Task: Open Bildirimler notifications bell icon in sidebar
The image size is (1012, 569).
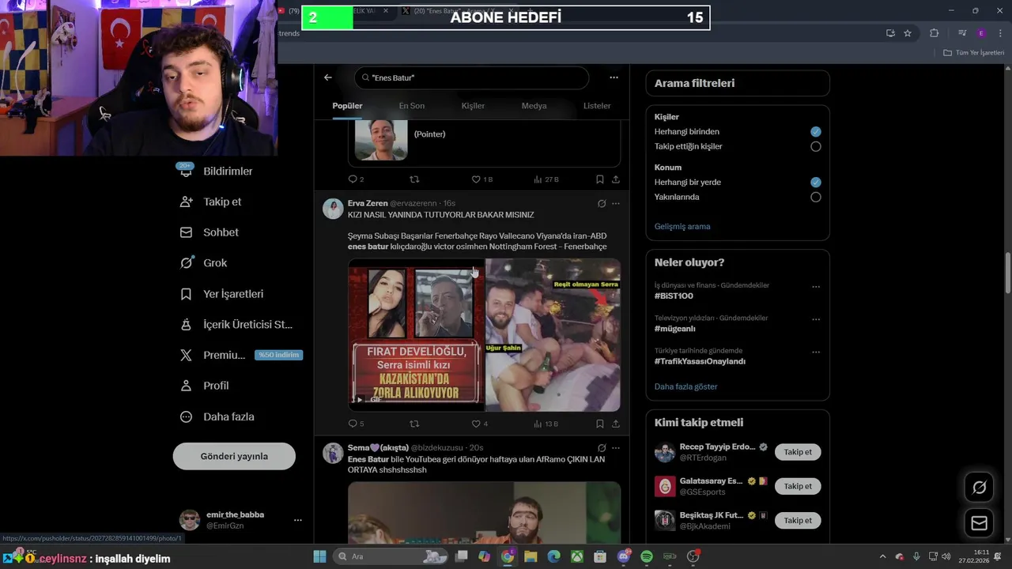Action: point(186,171)
